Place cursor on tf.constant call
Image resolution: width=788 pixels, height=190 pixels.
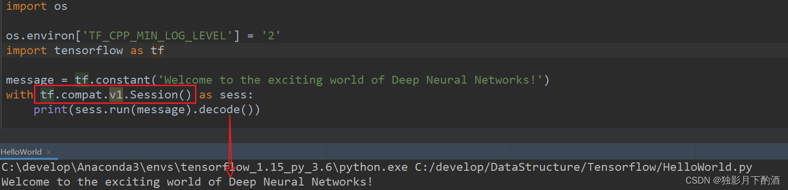click(113, 80)
